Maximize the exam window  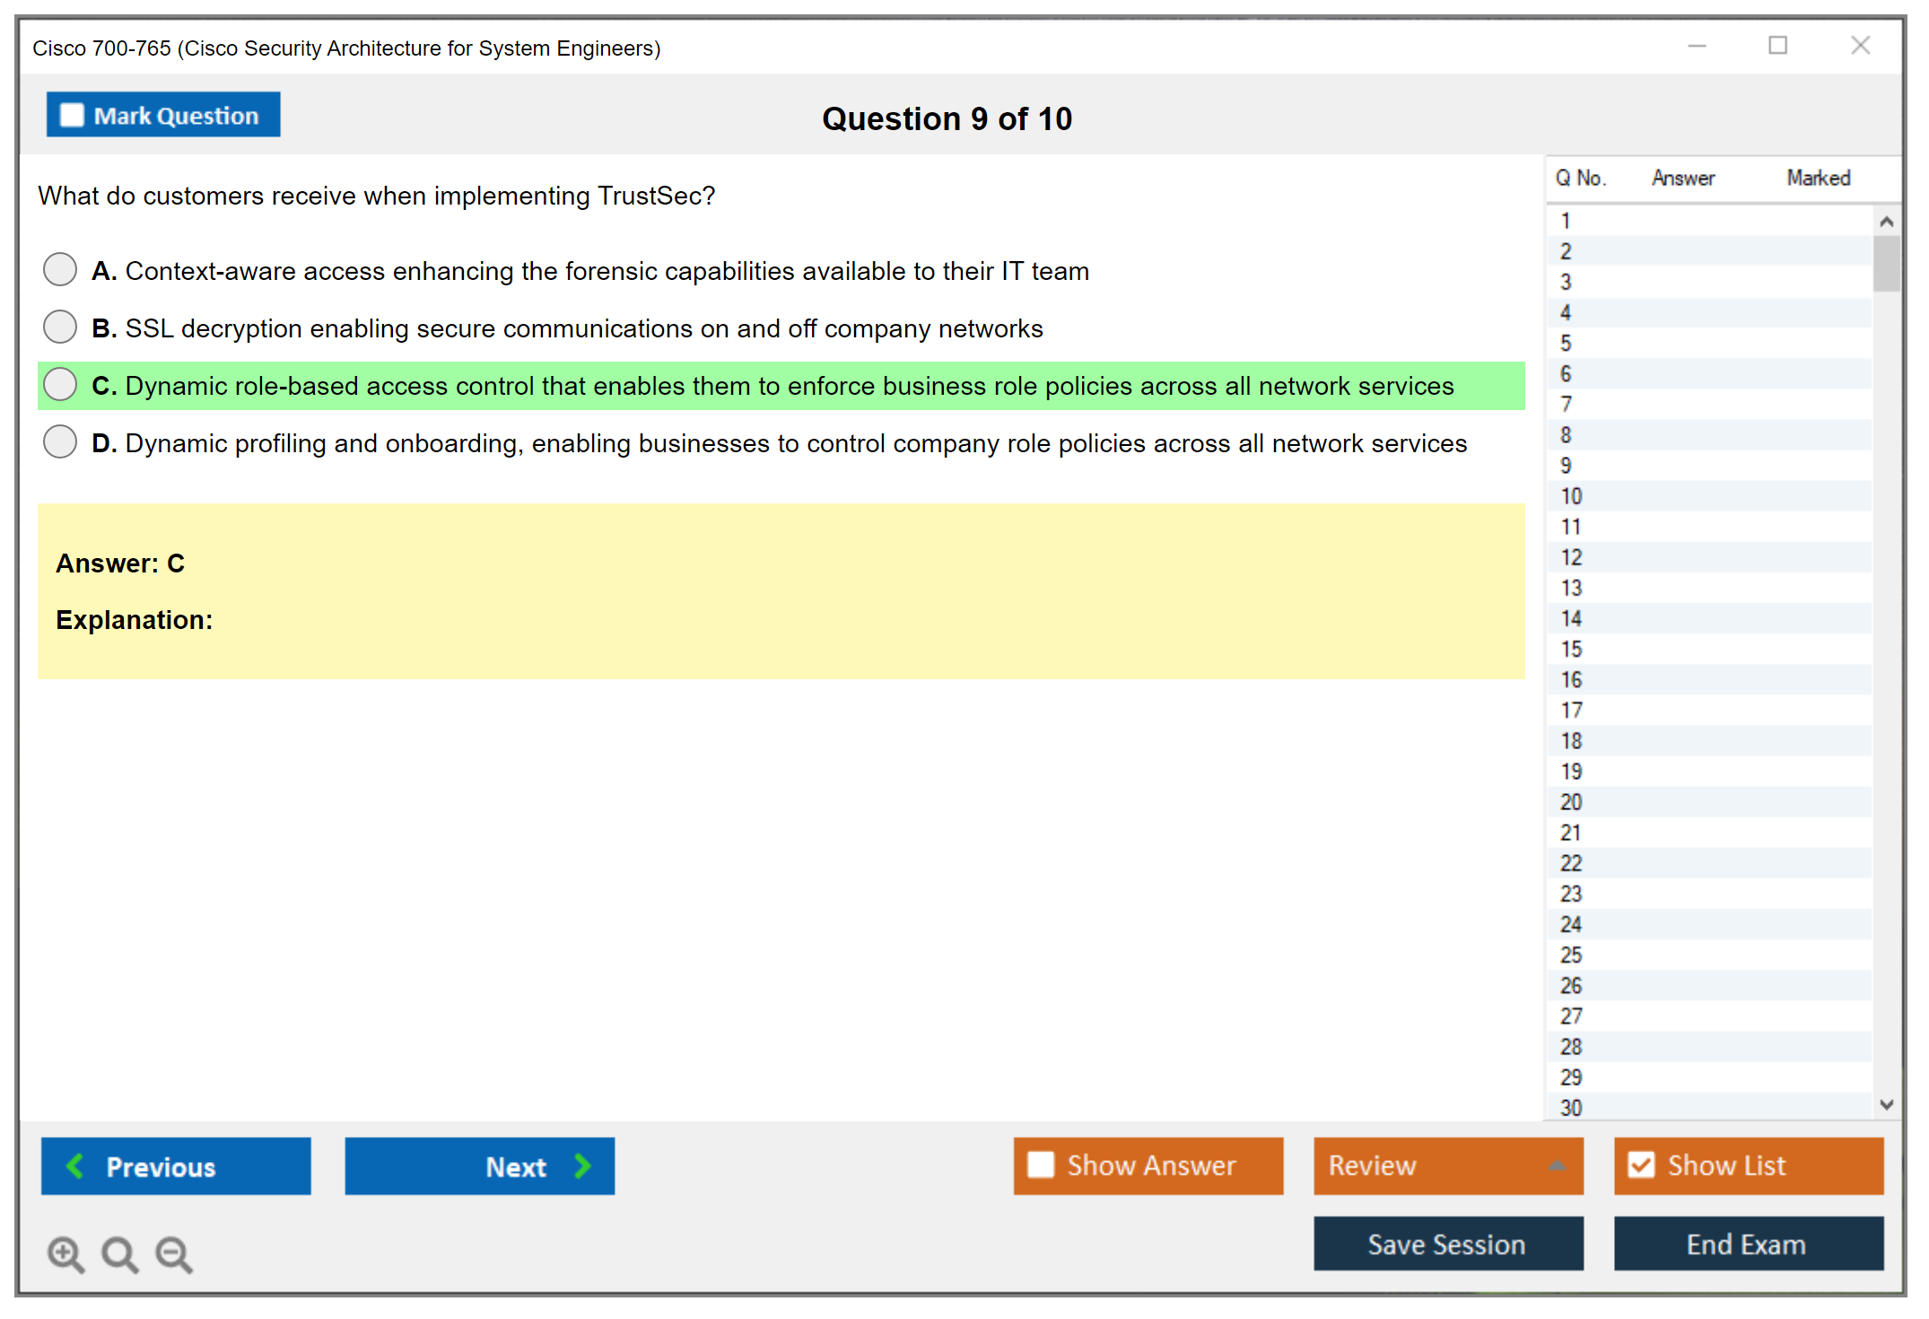click(x=1777, y=46)
